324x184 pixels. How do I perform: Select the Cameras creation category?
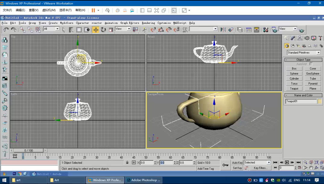pyautogui.click(x=304, y=46)
